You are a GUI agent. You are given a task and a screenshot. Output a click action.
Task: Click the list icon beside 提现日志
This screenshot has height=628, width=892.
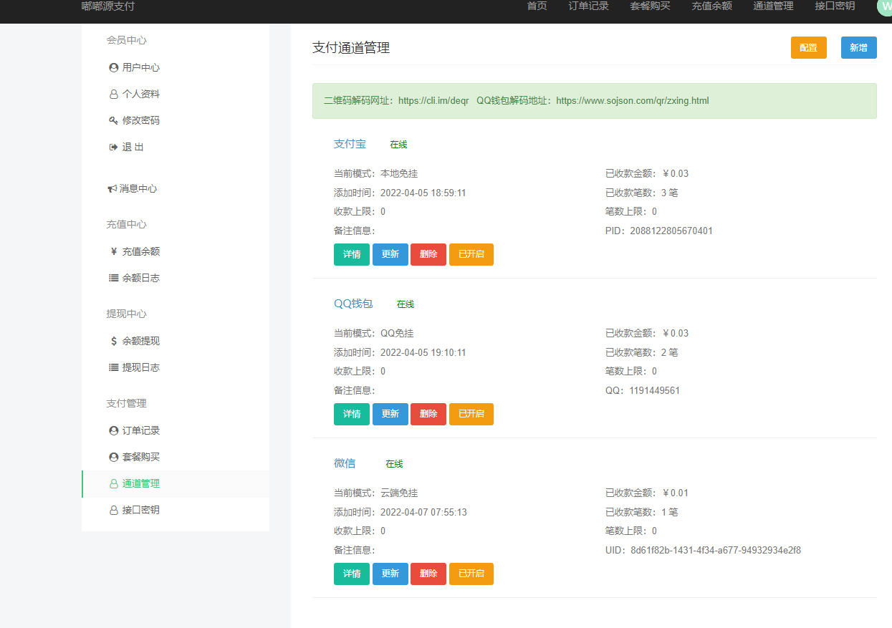click(112, 367)
